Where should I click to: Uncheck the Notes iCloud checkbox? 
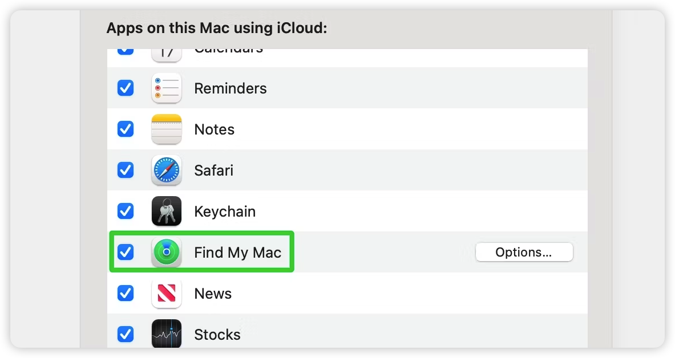[126, 129]
